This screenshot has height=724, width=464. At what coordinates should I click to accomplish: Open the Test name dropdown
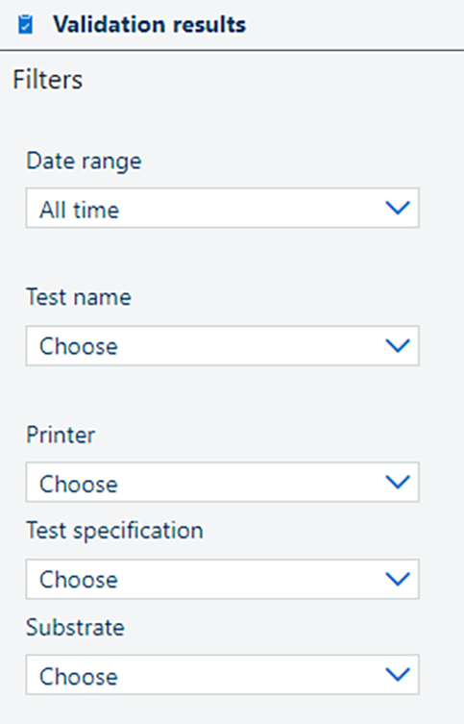tap(222, 346)
